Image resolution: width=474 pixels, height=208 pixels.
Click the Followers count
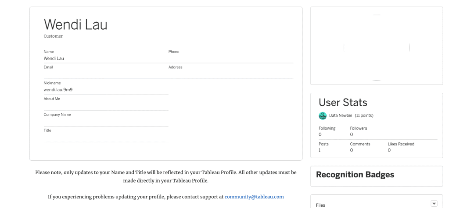click(x=352, y=134)
